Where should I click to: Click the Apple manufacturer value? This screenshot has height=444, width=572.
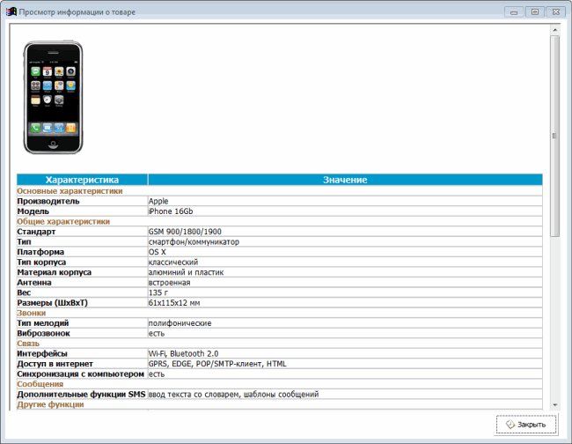tap(158, 201)
